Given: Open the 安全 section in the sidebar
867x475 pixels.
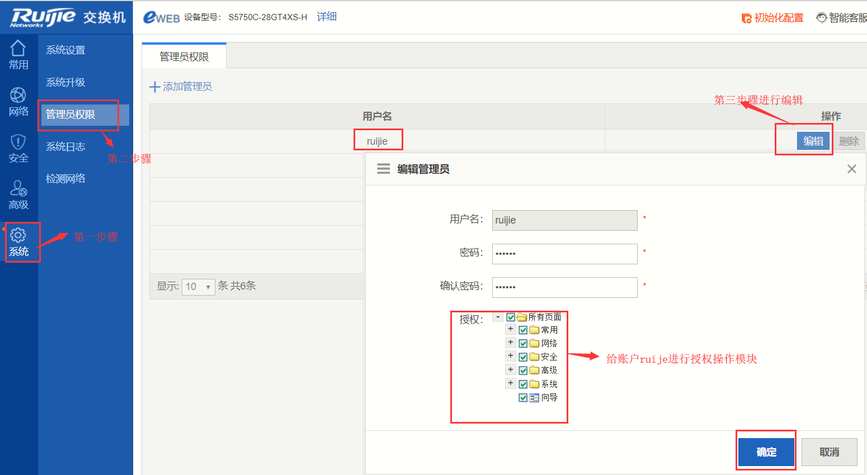Looking at the screenshot, I should 18,148.
